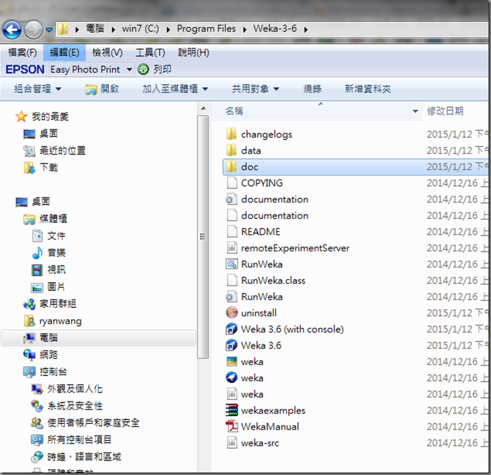
Task: Expand the breadcrumb arrow after 電腦
Action: pos(114,30)
